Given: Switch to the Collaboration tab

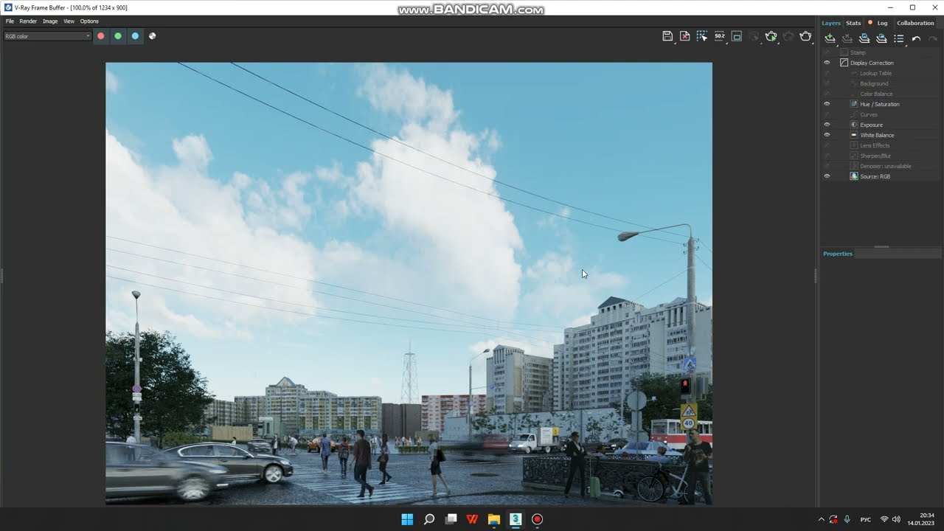Looking at the screenshot, I should [x=915, y=23].
